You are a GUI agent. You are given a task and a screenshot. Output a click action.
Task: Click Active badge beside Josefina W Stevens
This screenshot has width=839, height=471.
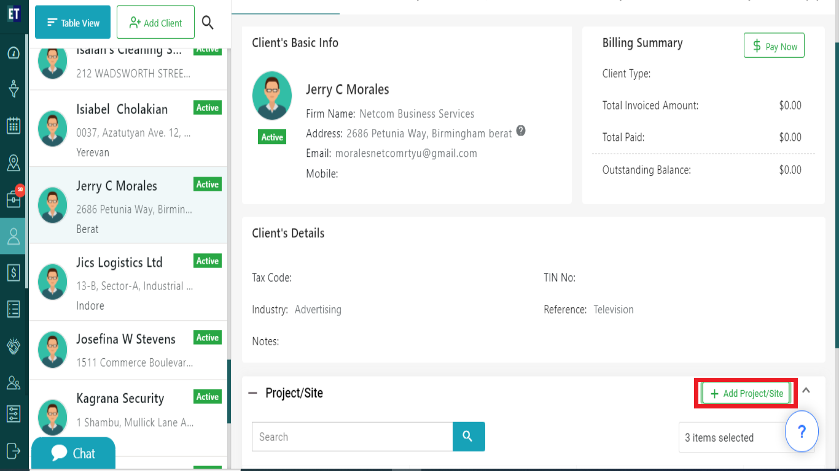pyautogui.click(x=208, y=337)
